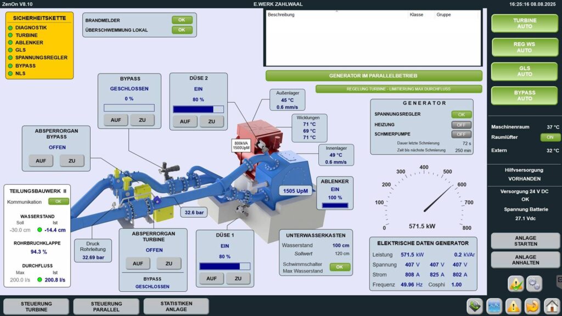Open the alarm list warning triangle icon
Viewport: 562px width, 316px height.
pyautogui.click(x=513, y=306)
